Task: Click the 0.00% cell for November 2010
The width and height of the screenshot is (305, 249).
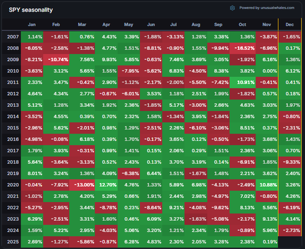Action: (267, 71)
